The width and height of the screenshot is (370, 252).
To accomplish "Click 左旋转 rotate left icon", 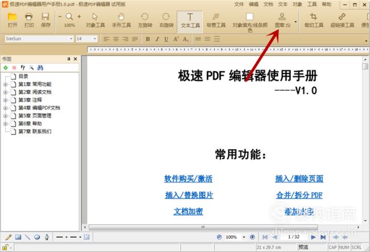I will pyautogui.click(x=145, y=17).
